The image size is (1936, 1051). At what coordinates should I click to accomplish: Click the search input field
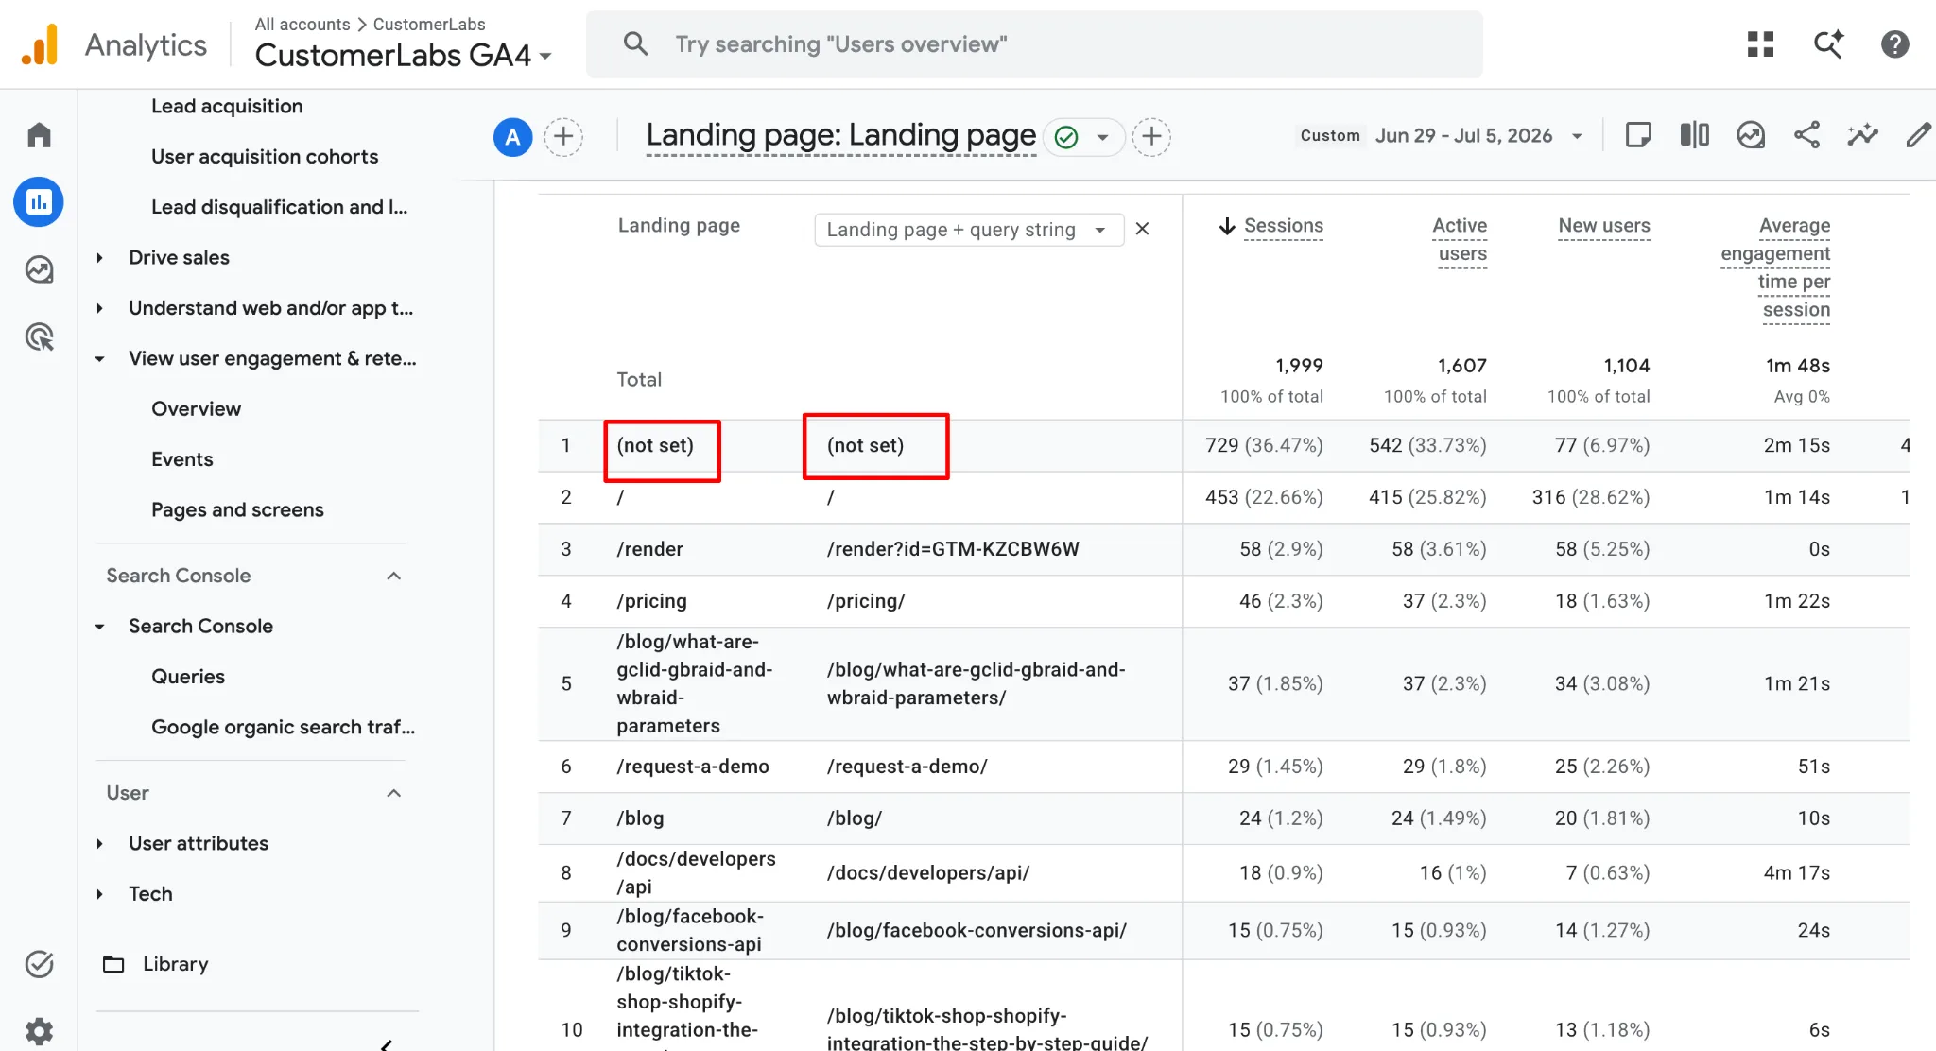pyautogui.click(x=1035, y=44)
